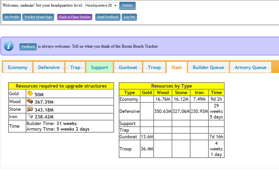Open the Builder Queue tab
Image resolution: width=279 pixels, height=183 pixels.
pyautogui.click(x=208, y=67)
